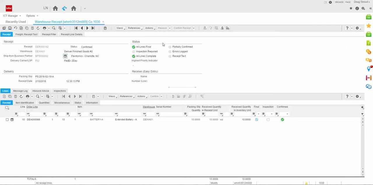Click the Inspection Required status indicator
373x185 pixels.
coord(133,51)
